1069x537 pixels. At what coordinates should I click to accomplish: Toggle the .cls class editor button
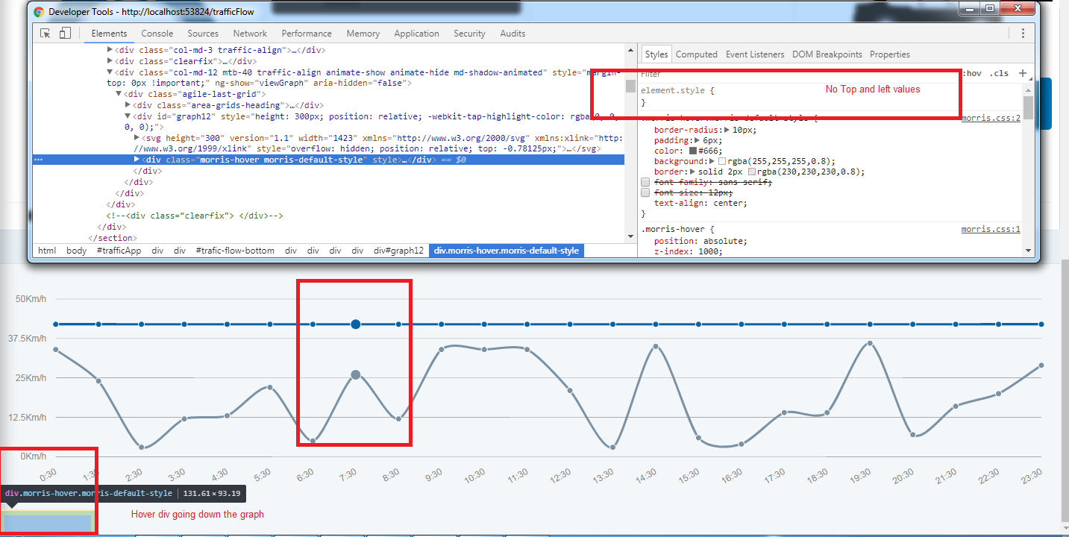tap(998, 73)
